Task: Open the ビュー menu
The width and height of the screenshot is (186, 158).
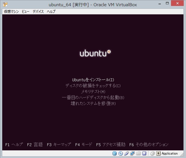Action: pos(26,12)
